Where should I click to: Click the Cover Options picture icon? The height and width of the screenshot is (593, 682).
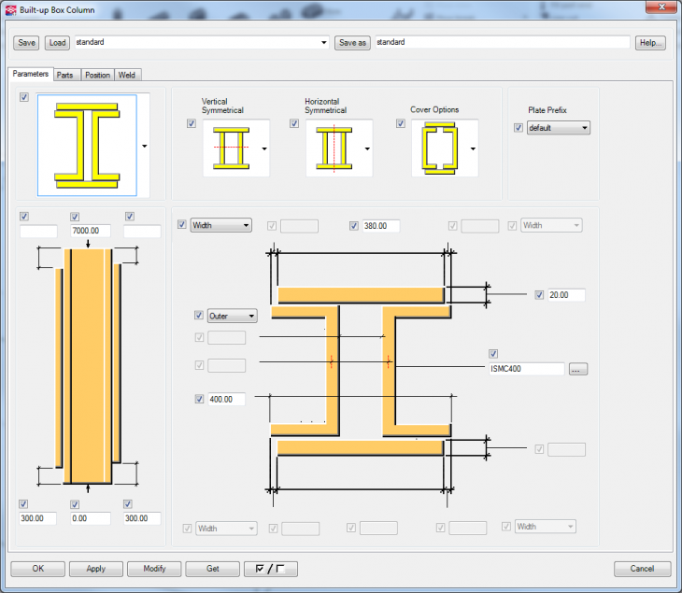438,148
